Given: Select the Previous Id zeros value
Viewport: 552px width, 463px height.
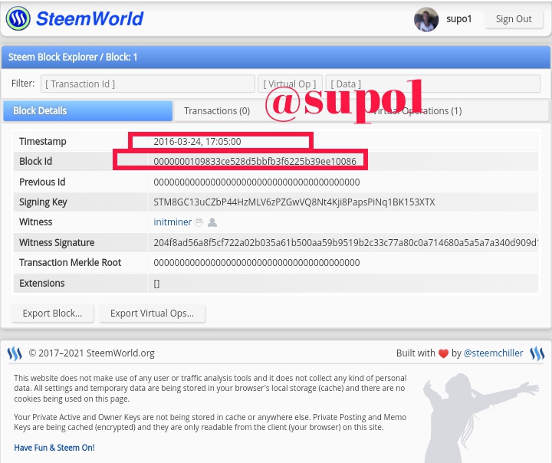Looking at the screenshot, I should point(257,182).
